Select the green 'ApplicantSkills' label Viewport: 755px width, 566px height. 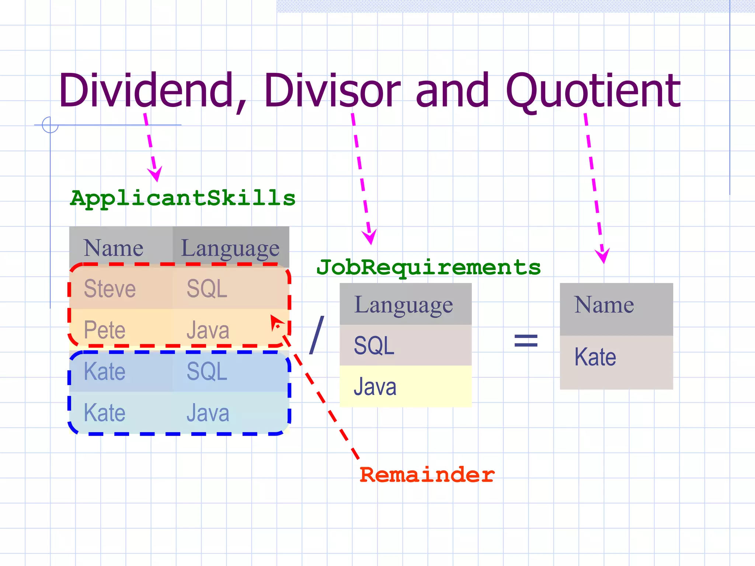pos(183,199)
